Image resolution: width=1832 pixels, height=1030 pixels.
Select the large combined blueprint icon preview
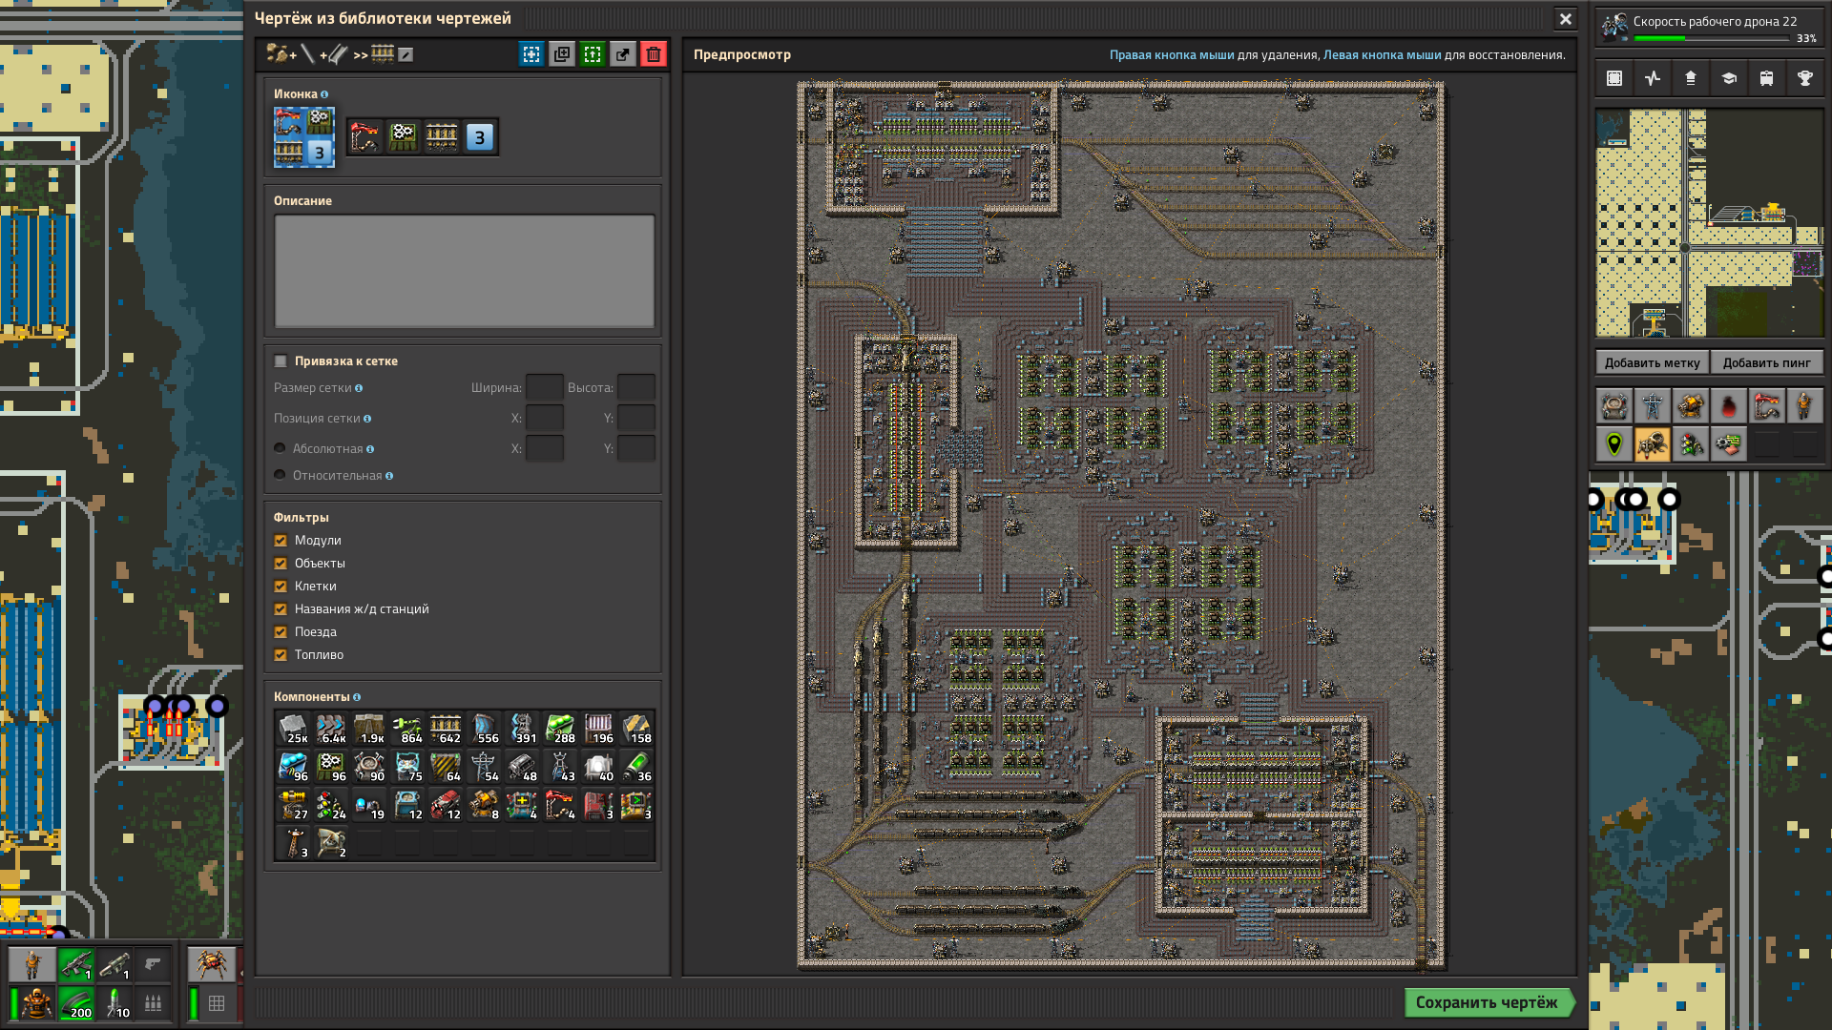(x=304, y=137)
